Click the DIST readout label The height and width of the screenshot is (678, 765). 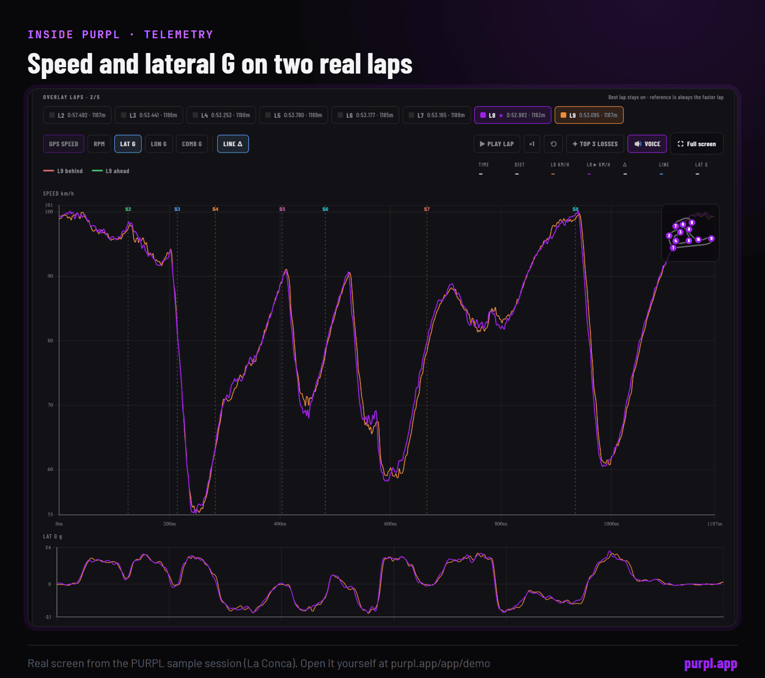(519, 165)
